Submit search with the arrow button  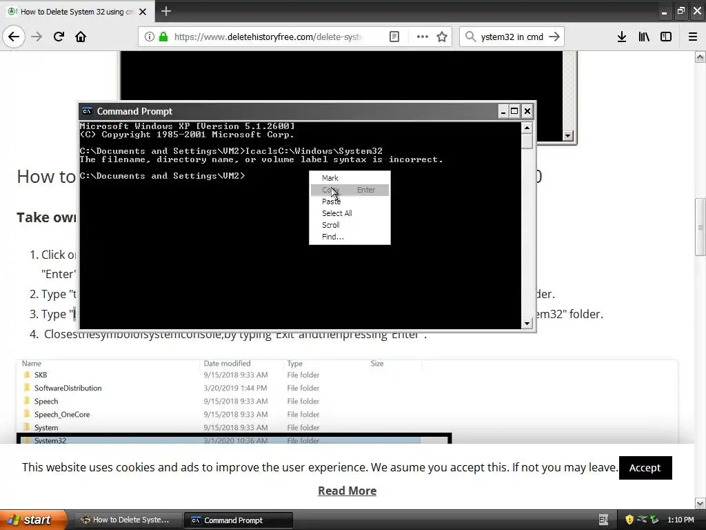point(554,37)
